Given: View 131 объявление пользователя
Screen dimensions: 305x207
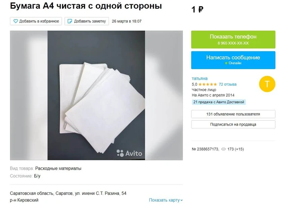Looking at the screenshot, I should 233,114.
